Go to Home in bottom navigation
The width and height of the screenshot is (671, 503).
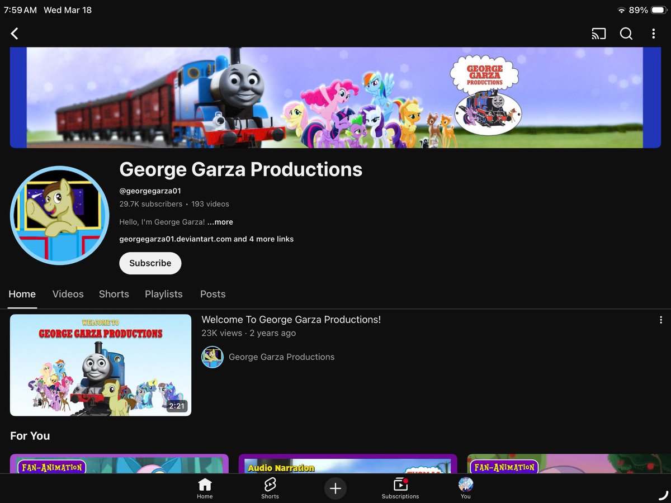click(x=205, y=488)
